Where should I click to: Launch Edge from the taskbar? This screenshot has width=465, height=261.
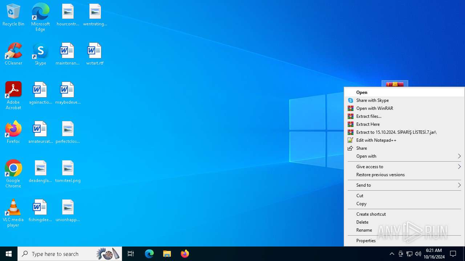click(x=149, y=254)
